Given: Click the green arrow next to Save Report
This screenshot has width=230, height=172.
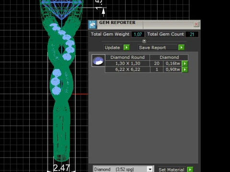Looking at the screenshot, I should pyautogui.click(x=181, y=47).
